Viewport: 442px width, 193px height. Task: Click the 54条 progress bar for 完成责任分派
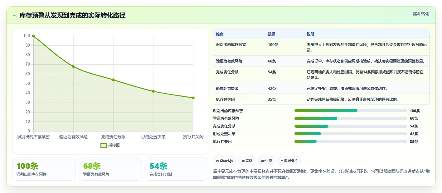click(x=351, y=126)
